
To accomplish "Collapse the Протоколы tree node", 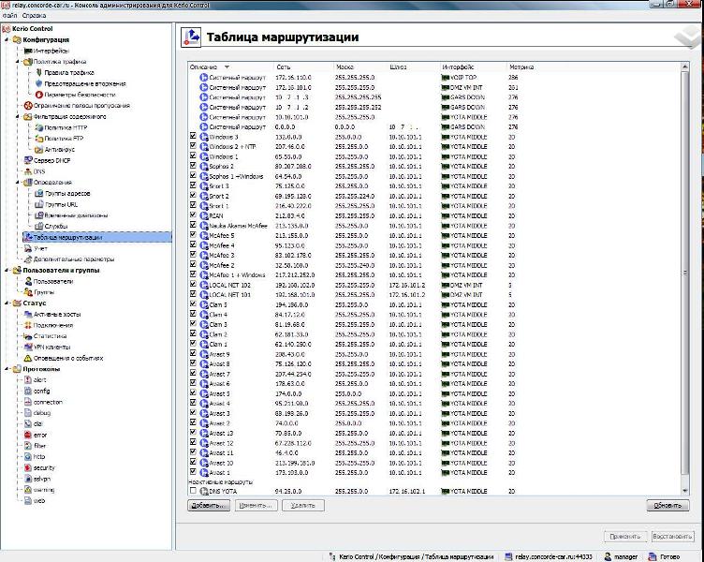I will 7,369.
